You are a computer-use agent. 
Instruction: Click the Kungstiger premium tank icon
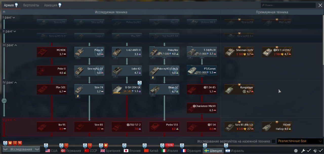pos(231,89)
